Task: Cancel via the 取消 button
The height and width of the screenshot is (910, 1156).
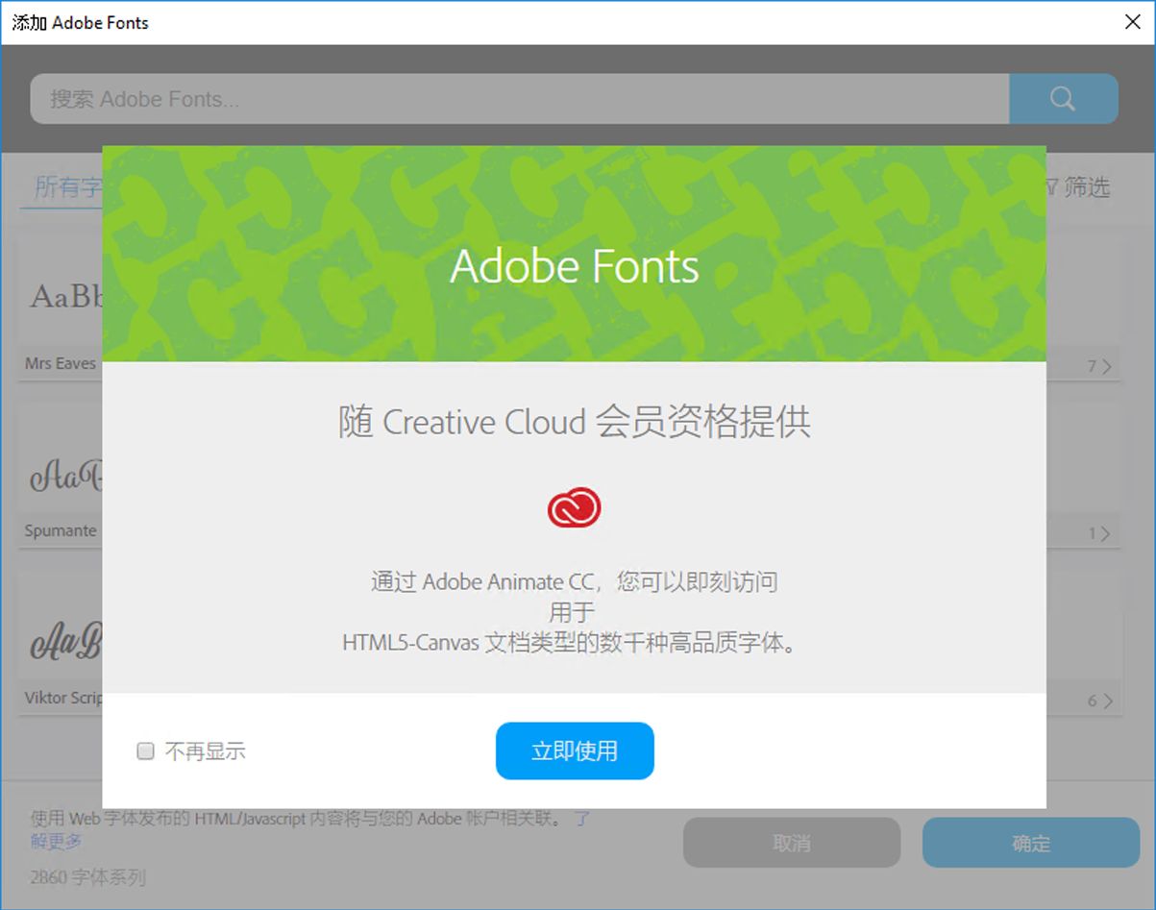Action: pos(791,843)
